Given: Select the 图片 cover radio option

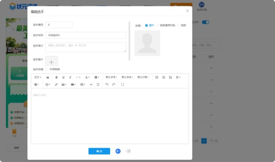Looking at the screenshot, I should (147, 25).
